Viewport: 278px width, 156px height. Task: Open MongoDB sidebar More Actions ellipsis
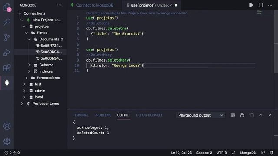(59, 5)
